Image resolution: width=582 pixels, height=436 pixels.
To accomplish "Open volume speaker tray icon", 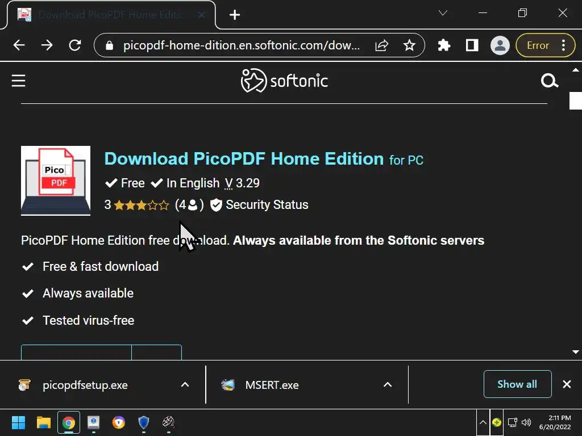I will pos(526,422).
